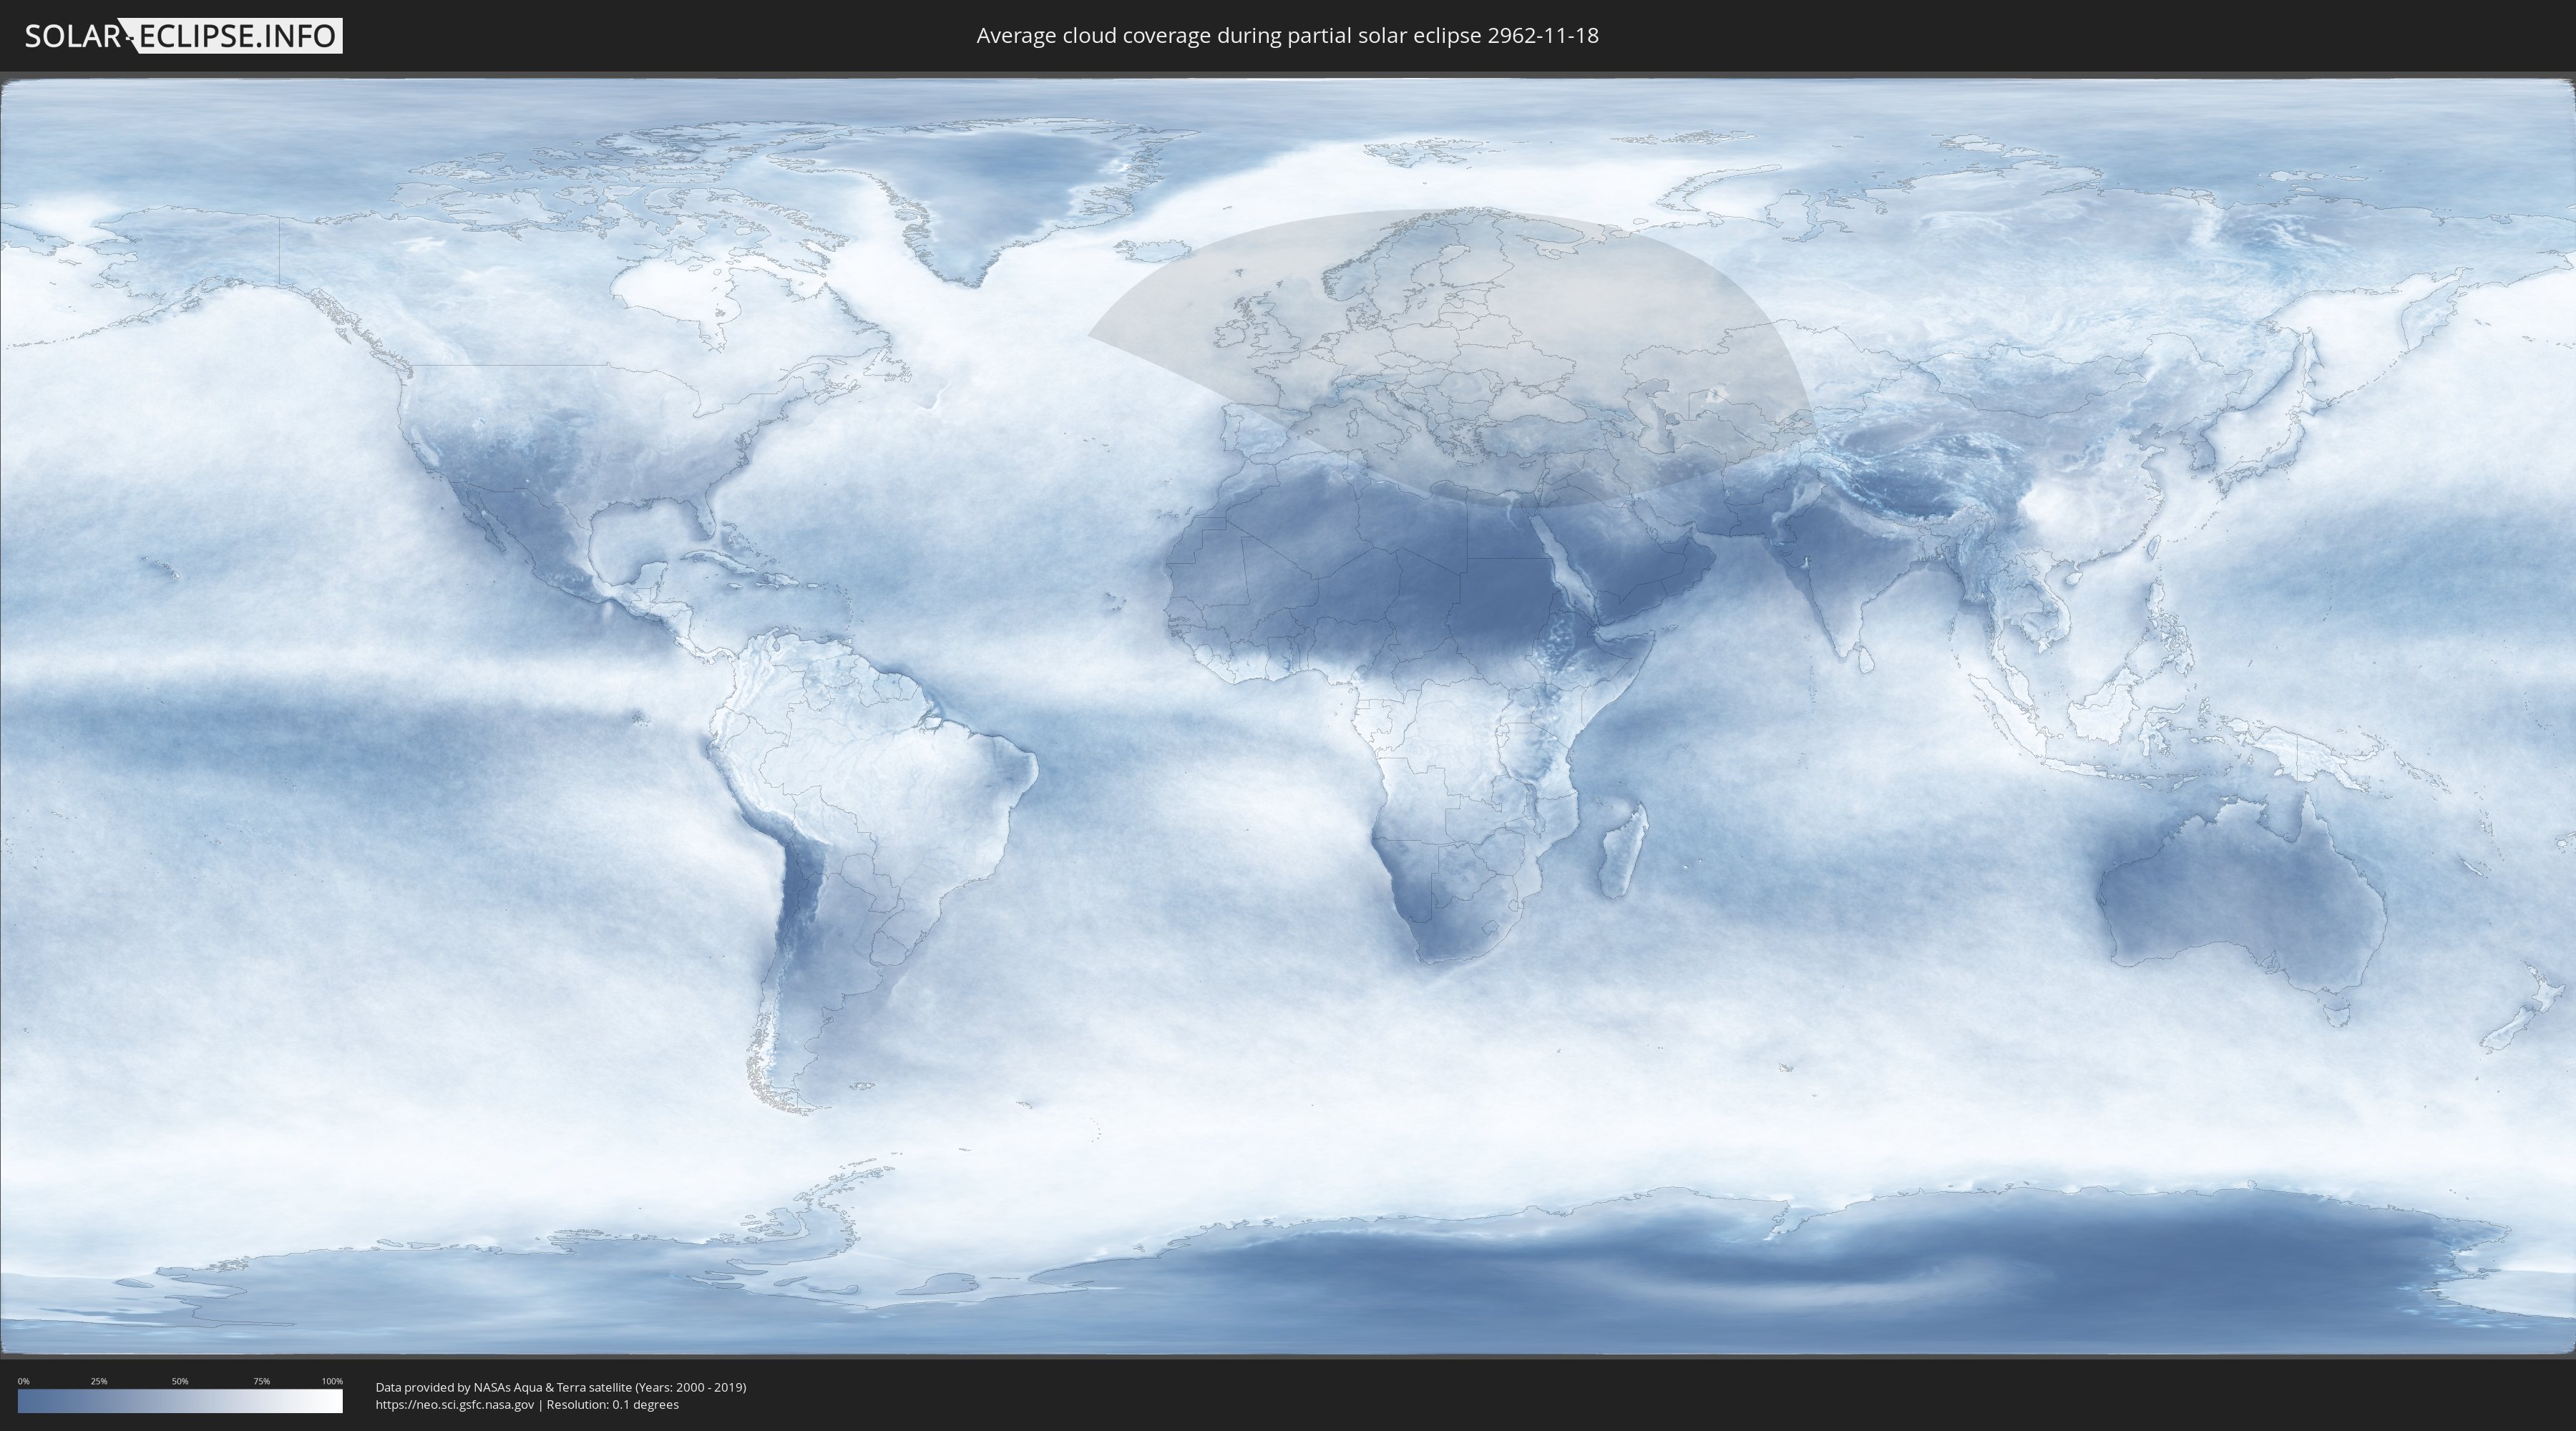Click the white 100% end of legend bar

point(334,1401)
